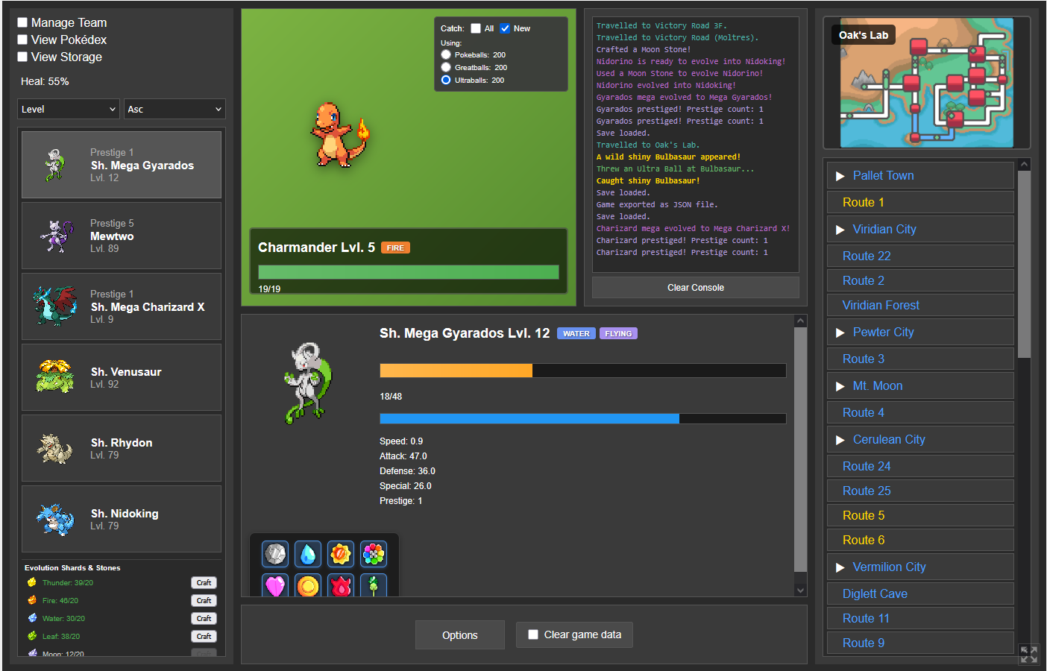This screenshot has width=1047, height=671.
Task: Expand the Pewter City location
Action: (x=840, y=333)
